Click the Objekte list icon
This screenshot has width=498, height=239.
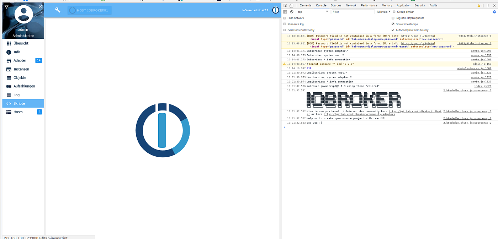click(x=9, y=77)
